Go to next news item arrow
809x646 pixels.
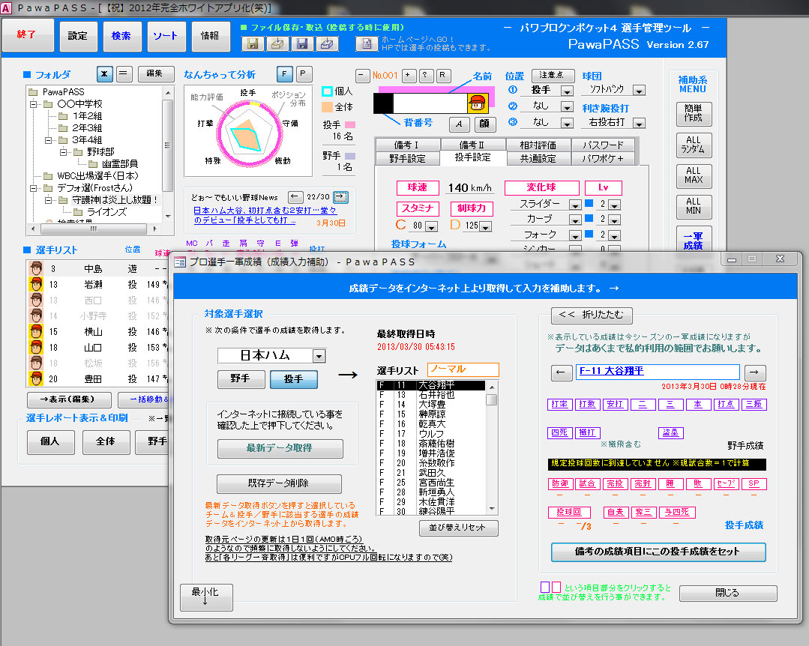coord(340,196)
